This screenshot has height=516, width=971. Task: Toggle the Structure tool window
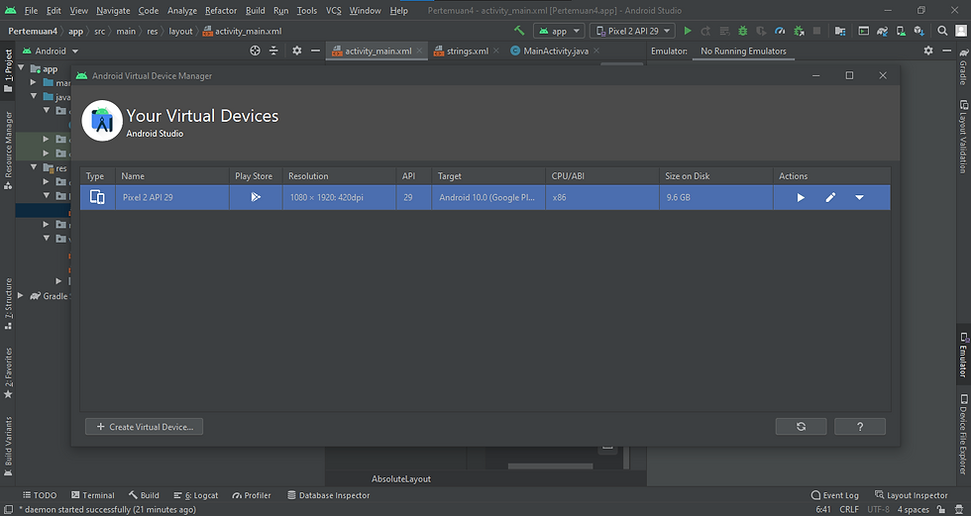pyautogui.click(x=8, y=303)
